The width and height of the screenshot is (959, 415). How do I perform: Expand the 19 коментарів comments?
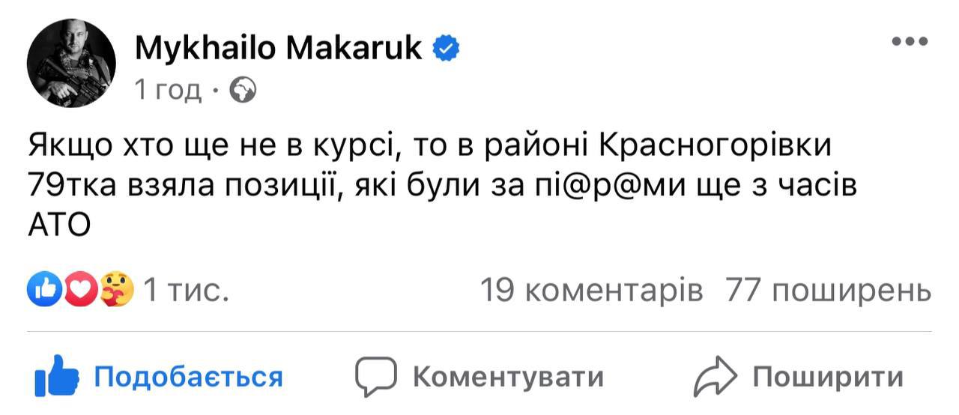[x=591, y=289]
